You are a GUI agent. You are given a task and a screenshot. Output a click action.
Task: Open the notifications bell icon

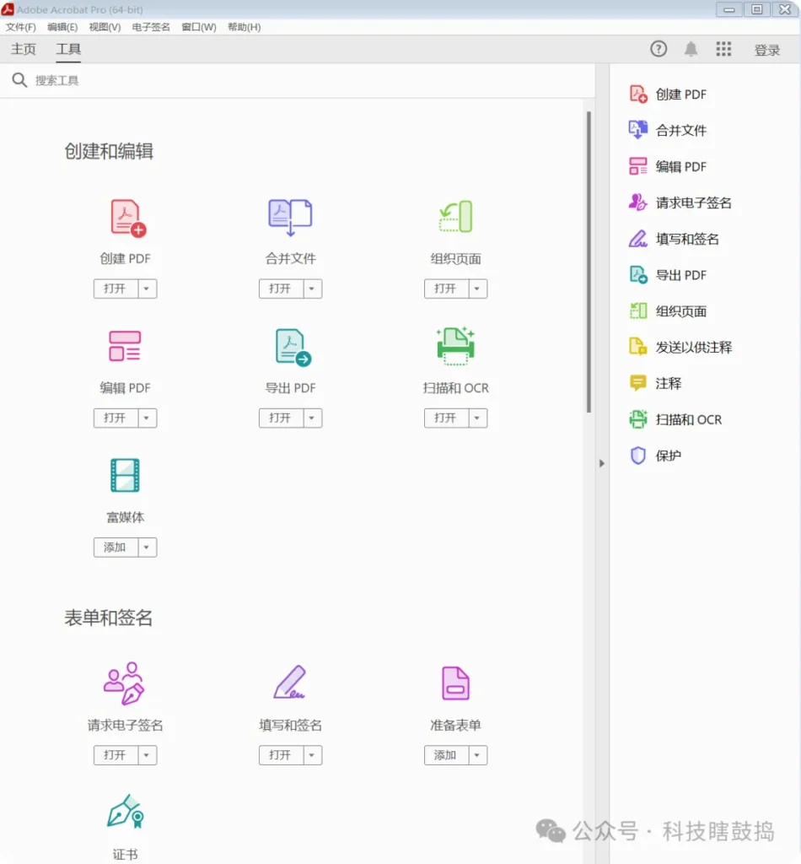click(x=691, y=49)
